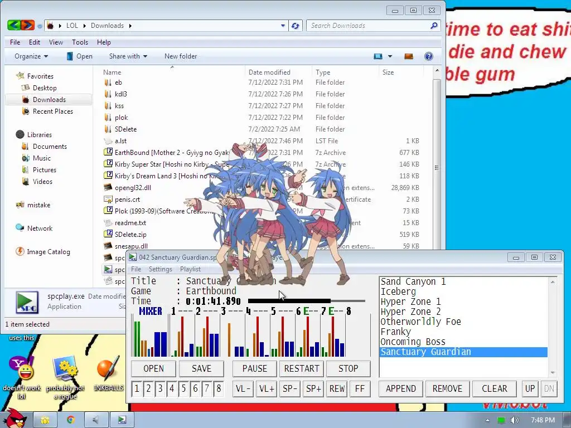
Task: Toggle channel 2 button in SPC player
Action: pos(148,388)
